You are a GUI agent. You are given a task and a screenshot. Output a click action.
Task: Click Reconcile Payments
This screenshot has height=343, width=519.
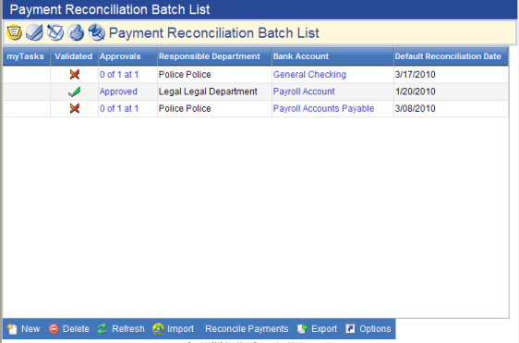[247, 329]
